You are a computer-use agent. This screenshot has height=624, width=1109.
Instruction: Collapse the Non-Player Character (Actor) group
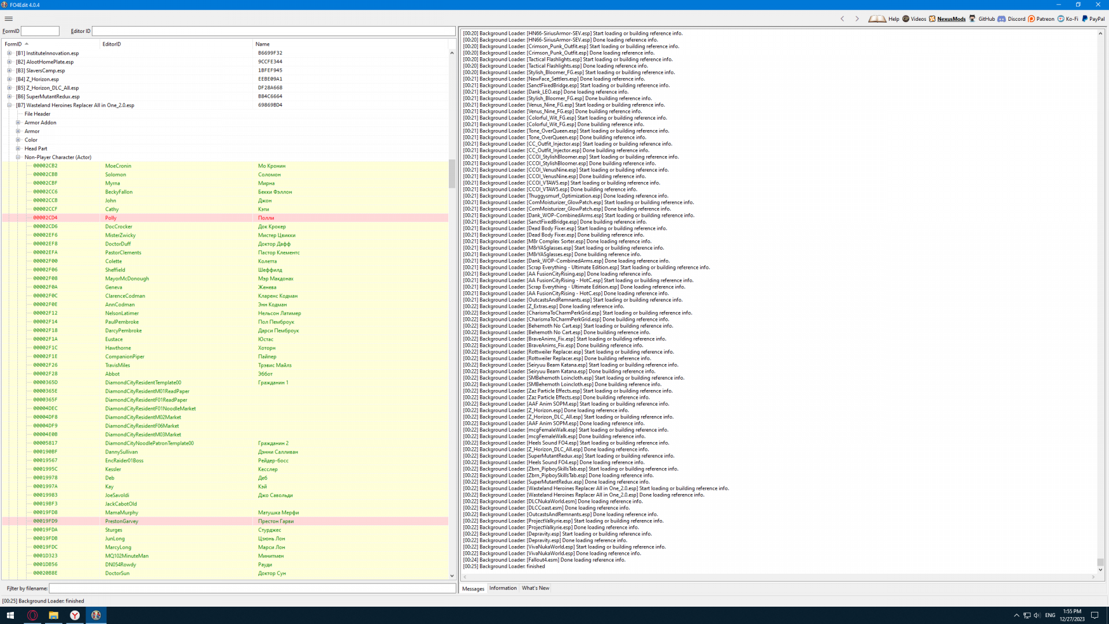tap(18, 157)
